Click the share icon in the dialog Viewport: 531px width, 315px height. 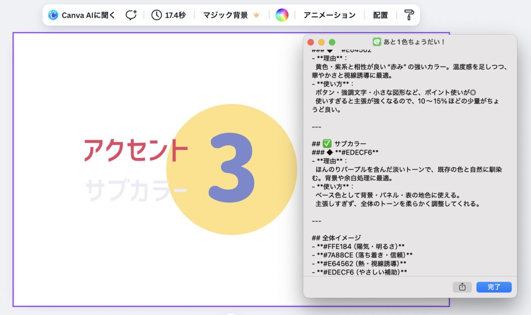point(462,287)
